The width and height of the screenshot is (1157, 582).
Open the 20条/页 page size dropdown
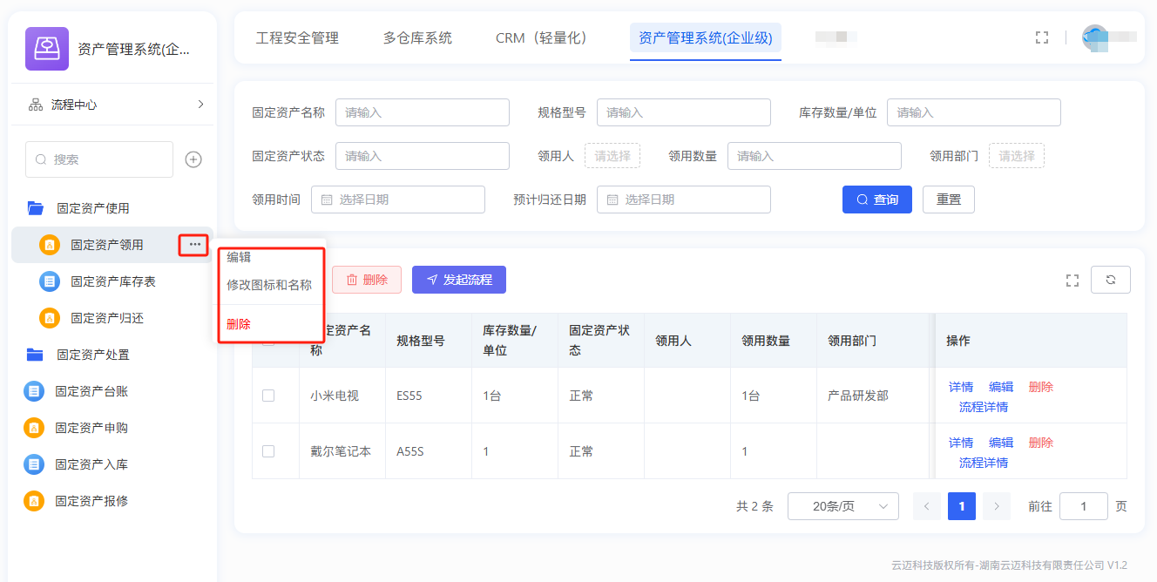[842, 506]
